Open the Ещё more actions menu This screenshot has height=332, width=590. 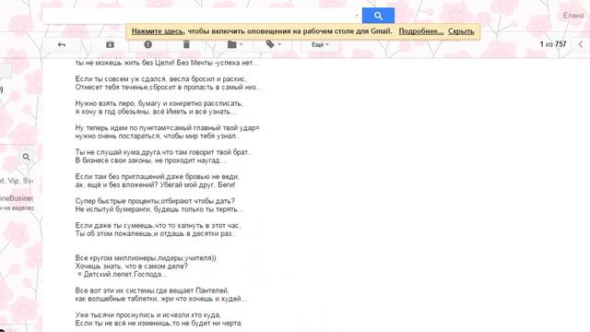click(320, 45)
